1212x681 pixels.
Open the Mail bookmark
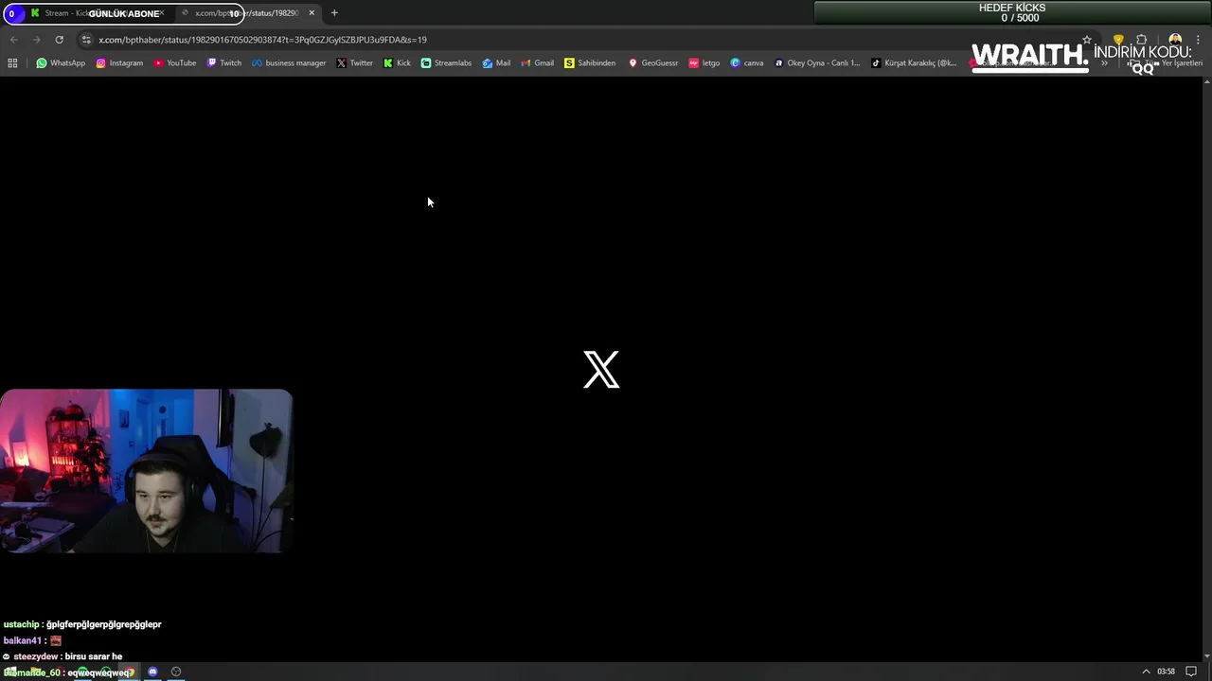[x=496, y=63]
